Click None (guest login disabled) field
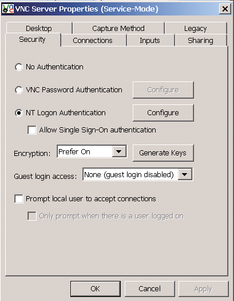The height and width of the screenshot is (301, 234). (137, 174)
